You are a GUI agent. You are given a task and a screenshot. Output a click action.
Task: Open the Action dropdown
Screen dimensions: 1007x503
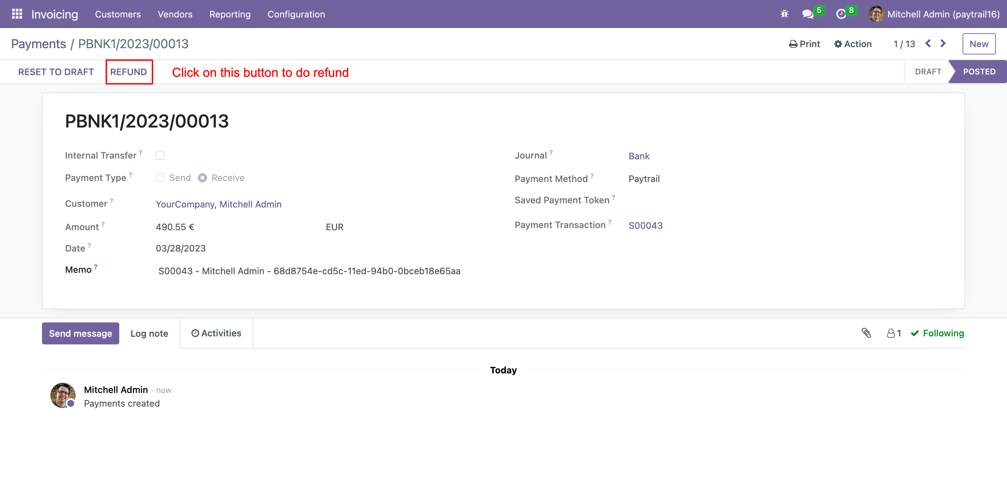(852, 44)
